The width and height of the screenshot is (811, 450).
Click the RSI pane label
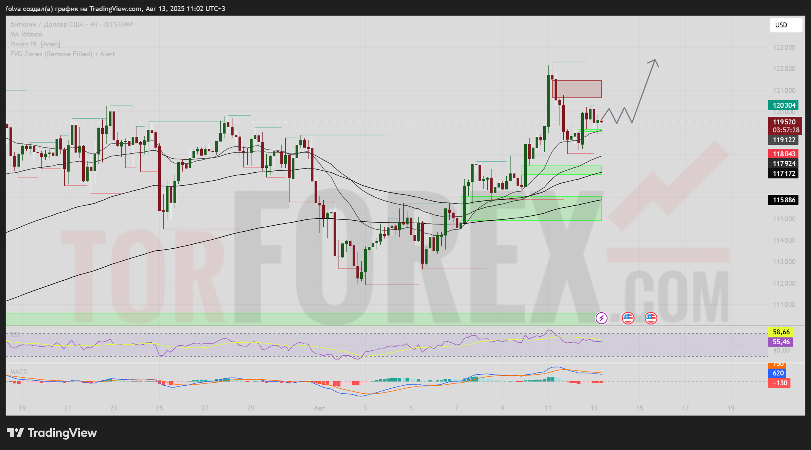pos(15,335)
